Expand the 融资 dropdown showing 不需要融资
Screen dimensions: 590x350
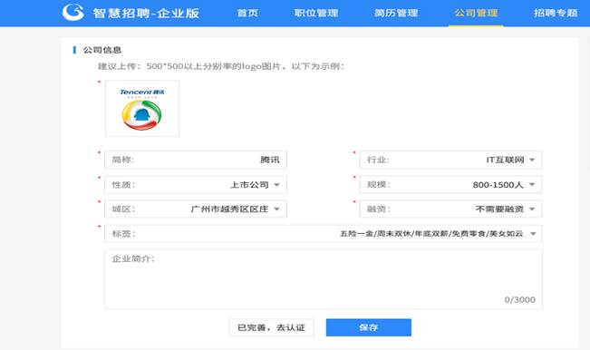point(450,209)
